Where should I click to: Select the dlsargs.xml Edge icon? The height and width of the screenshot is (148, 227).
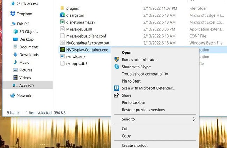[x=63, y=15]
